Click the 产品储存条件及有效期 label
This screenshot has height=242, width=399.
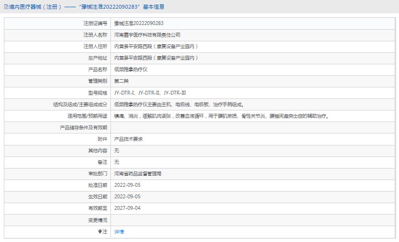pos(84,128)
